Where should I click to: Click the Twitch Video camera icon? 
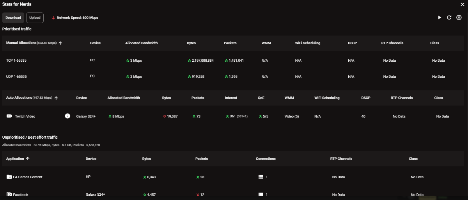point(9,116)
